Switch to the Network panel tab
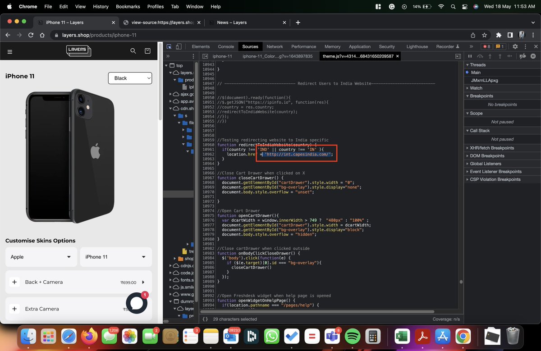This screenshot has width=541, height=351. tap(275, 46)
